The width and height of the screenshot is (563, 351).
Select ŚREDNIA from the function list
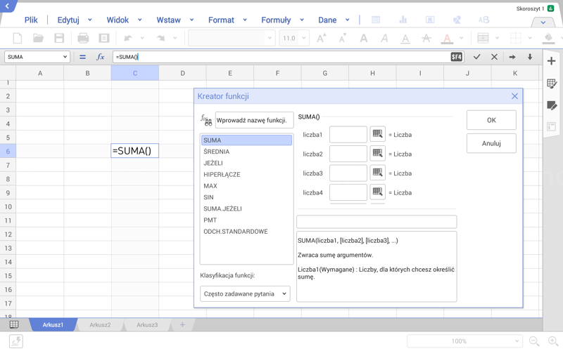[217, 152]
